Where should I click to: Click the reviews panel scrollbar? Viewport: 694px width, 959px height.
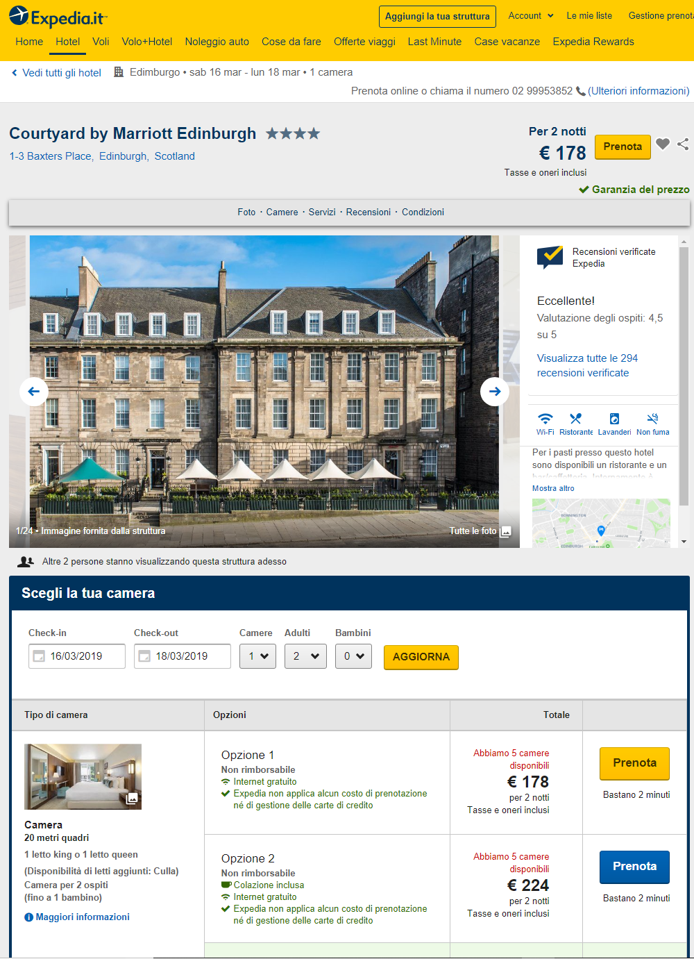click(684, 375)
